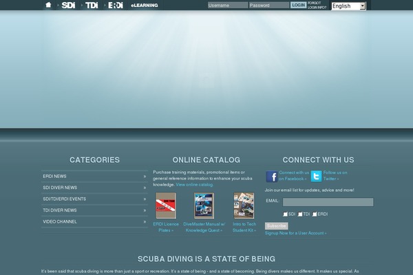Open the TDI logo link
This screenshot has height=275, width=413.
tap(92, 5)
